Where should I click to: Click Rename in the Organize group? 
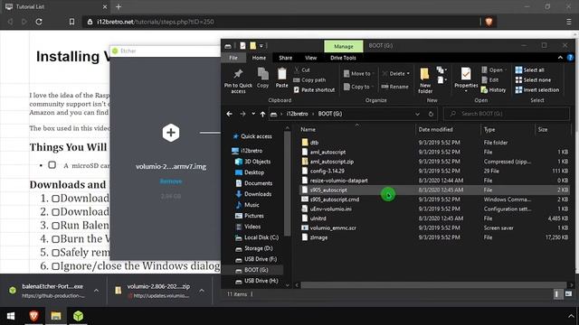pyautogui.click(x=395, y=87)
